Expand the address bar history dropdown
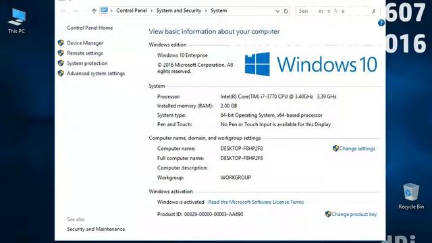The width and height of the screenshot is (432, 243). (277, 11)
